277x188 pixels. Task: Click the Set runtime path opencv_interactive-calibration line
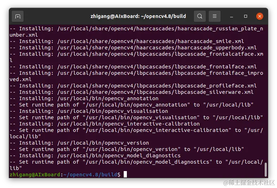coord(136,133)
